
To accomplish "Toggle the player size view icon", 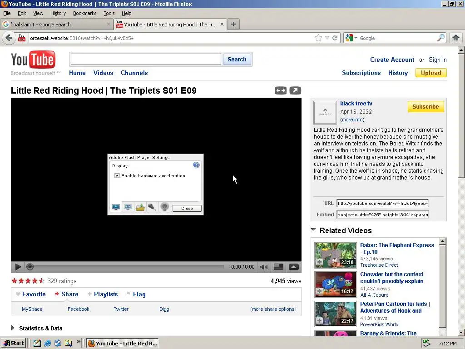I will (x=278, y=267).
